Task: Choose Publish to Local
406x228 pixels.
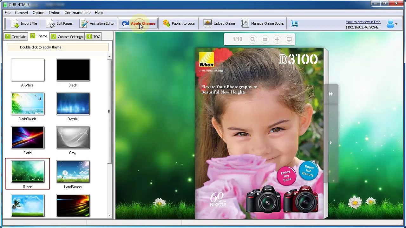Action: (179, 23)
